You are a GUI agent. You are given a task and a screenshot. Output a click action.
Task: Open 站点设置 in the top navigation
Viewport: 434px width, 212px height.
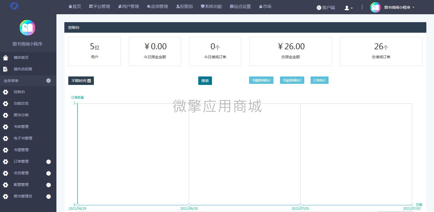pyautogui.click(x=242, y=6)
